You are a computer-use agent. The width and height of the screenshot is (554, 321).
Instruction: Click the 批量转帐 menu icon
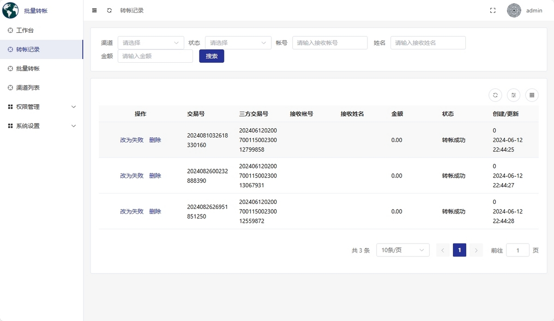[x=11, y=68]
